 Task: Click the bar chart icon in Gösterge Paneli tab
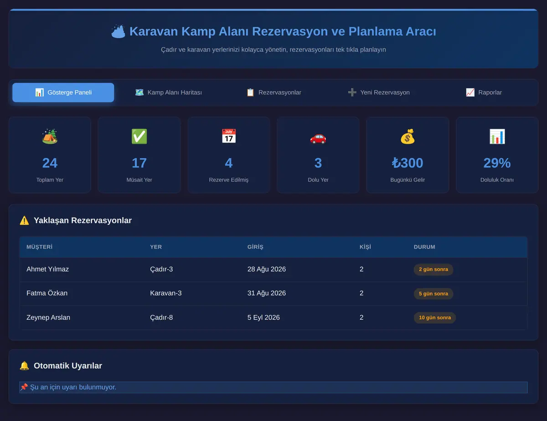(x=40, y=93)
